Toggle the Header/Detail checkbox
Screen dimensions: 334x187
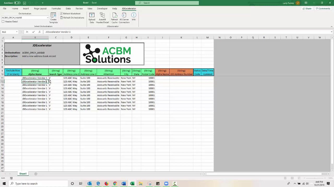(x=3, y=22)
